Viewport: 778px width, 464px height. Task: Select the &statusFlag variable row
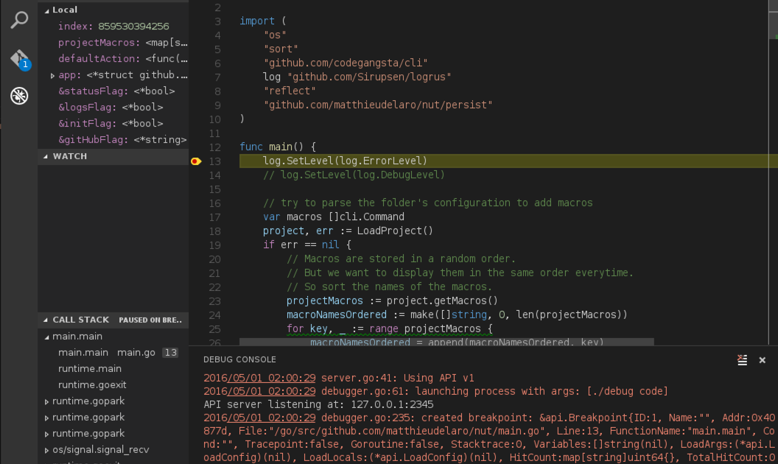click(113, 91)
